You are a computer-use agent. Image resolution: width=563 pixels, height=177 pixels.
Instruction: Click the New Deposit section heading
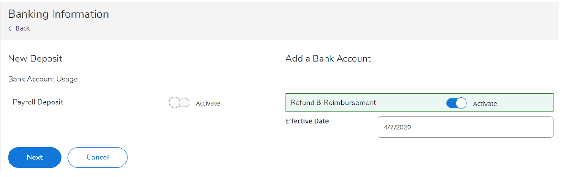35,58
